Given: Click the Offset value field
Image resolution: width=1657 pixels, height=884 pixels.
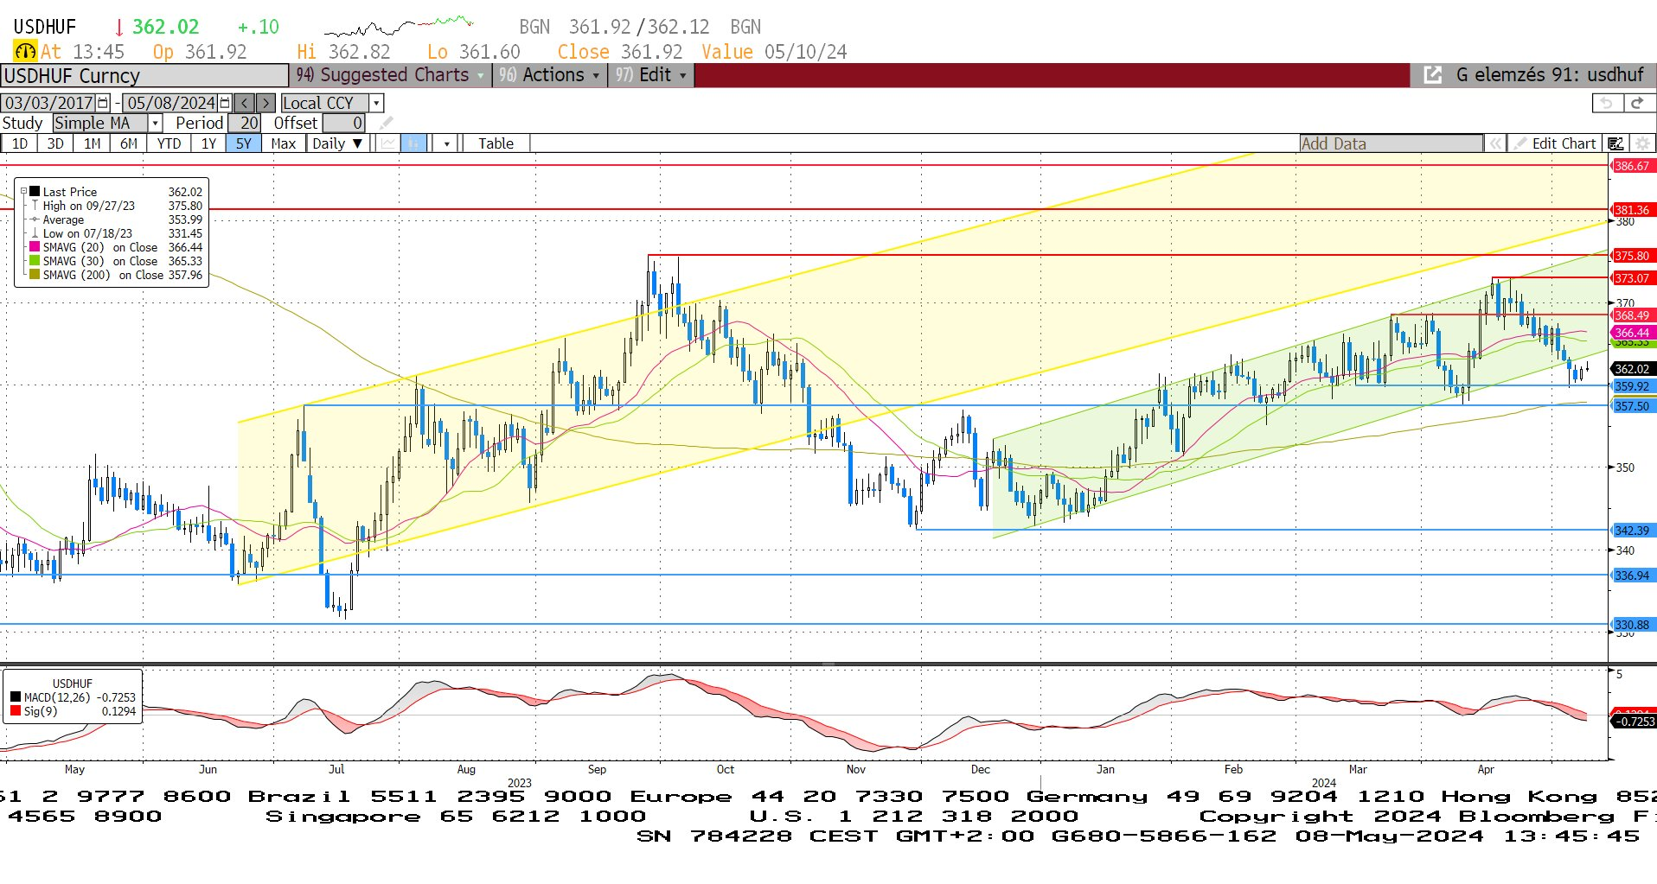Looking at the screenshot, I should [343, 123].
